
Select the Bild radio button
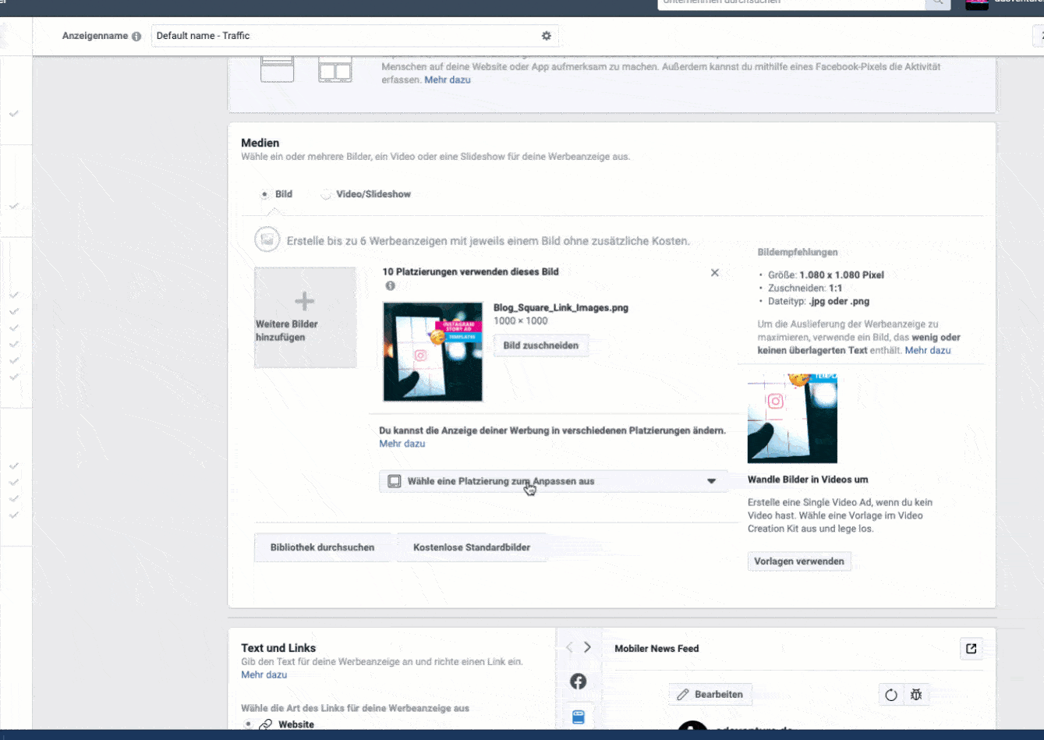(x=265, y=194)
